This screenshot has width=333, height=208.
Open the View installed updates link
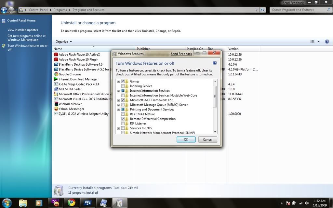point(23,30)
